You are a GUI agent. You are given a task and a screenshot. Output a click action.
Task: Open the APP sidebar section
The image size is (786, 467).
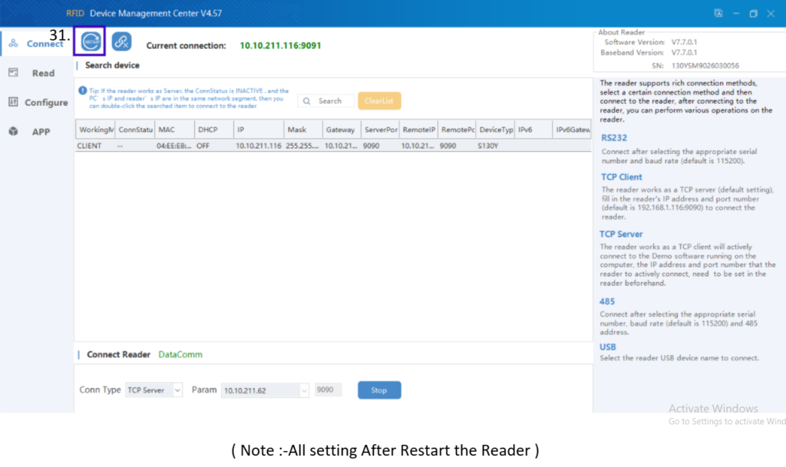(x=36, y=132)
